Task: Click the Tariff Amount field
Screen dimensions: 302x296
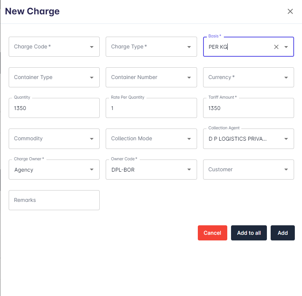Action: [248, 108]
